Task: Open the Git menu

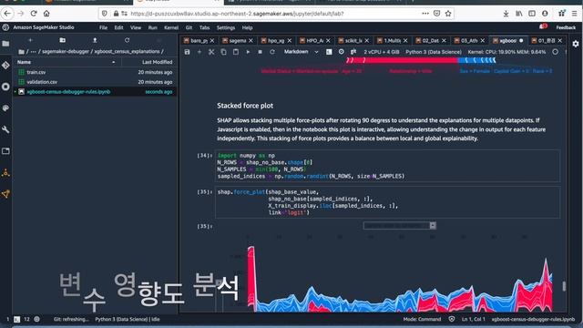Action: coord(189,27)
